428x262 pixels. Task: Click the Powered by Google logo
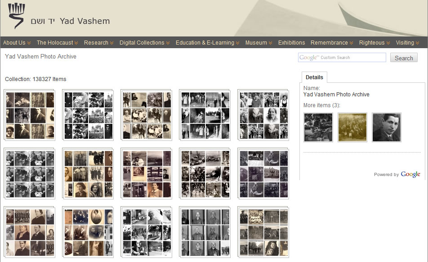(x=410, y=174)
